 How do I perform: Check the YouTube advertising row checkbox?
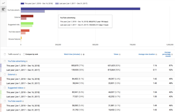(x=5, y=61)
